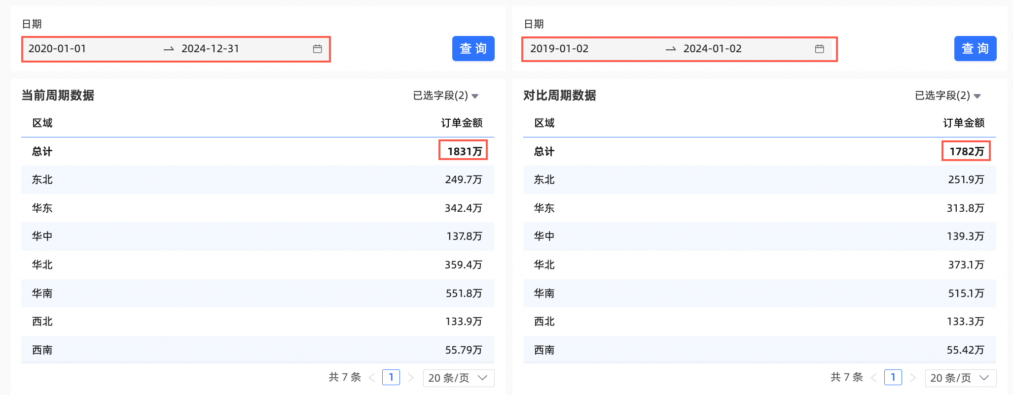Click 133.9万 order amount cell
The width and height of the screenshot is (1013, 395).
464,322
